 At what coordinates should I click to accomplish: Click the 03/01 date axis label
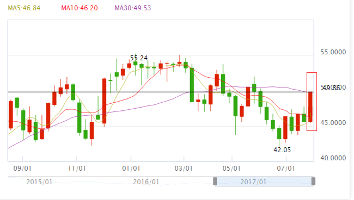[184, 168]
